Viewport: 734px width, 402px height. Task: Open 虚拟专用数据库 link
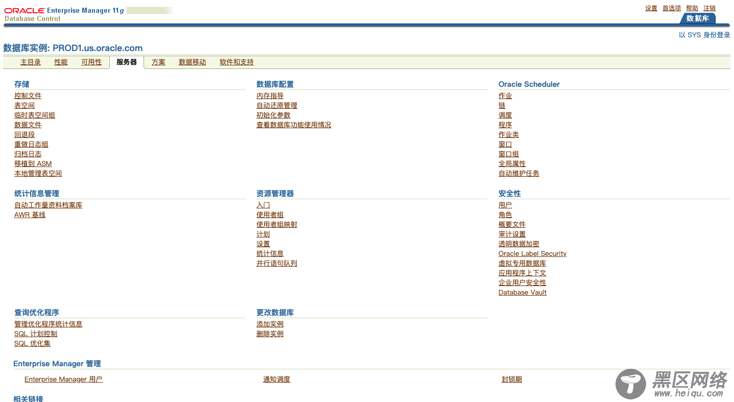(523, 264)
